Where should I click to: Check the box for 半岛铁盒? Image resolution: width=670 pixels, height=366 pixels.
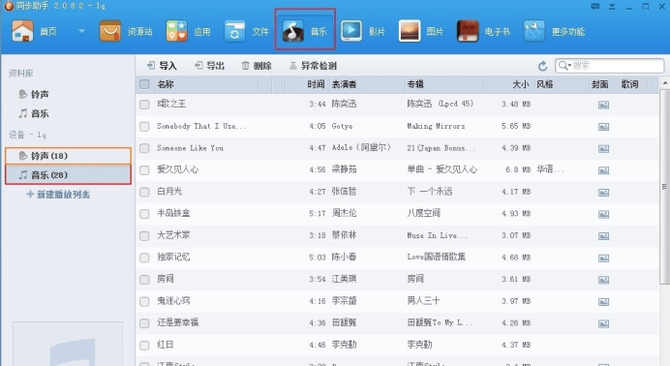144,214
